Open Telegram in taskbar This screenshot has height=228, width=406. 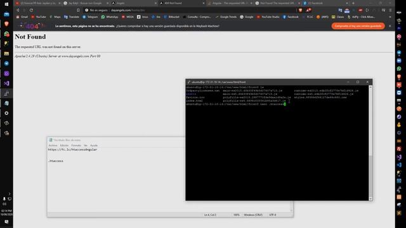(6, 63)
